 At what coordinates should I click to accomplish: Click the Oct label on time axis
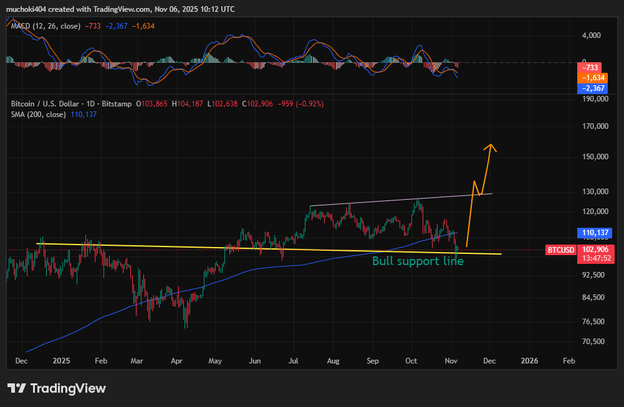coord(411,360)
